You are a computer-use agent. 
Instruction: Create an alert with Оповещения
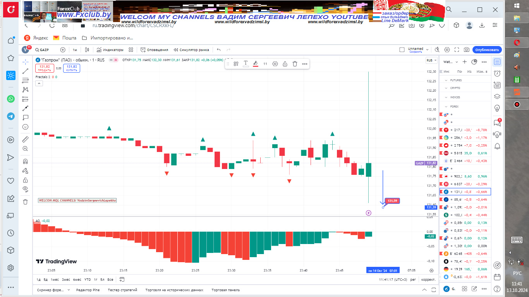[x=155, y=50]
